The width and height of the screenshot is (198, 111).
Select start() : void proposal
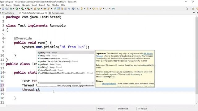coord(66,53)
